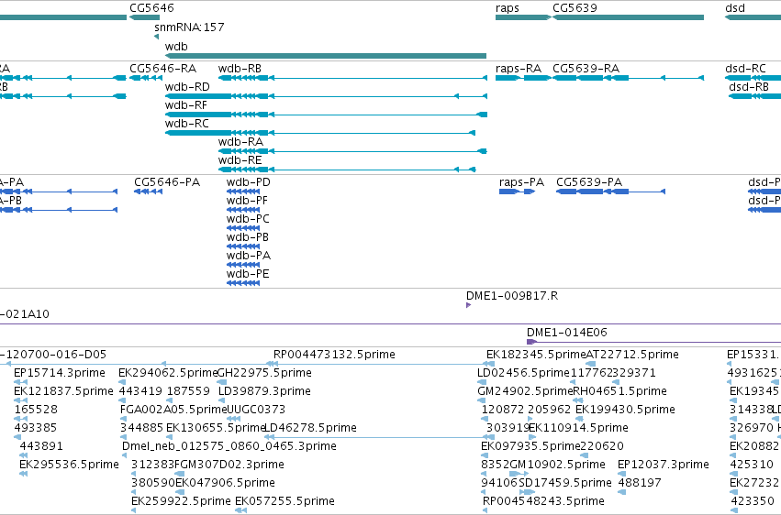This screenshot has height=515, width=781.
Task: Select the 344885 EST label
Action: 141,428
